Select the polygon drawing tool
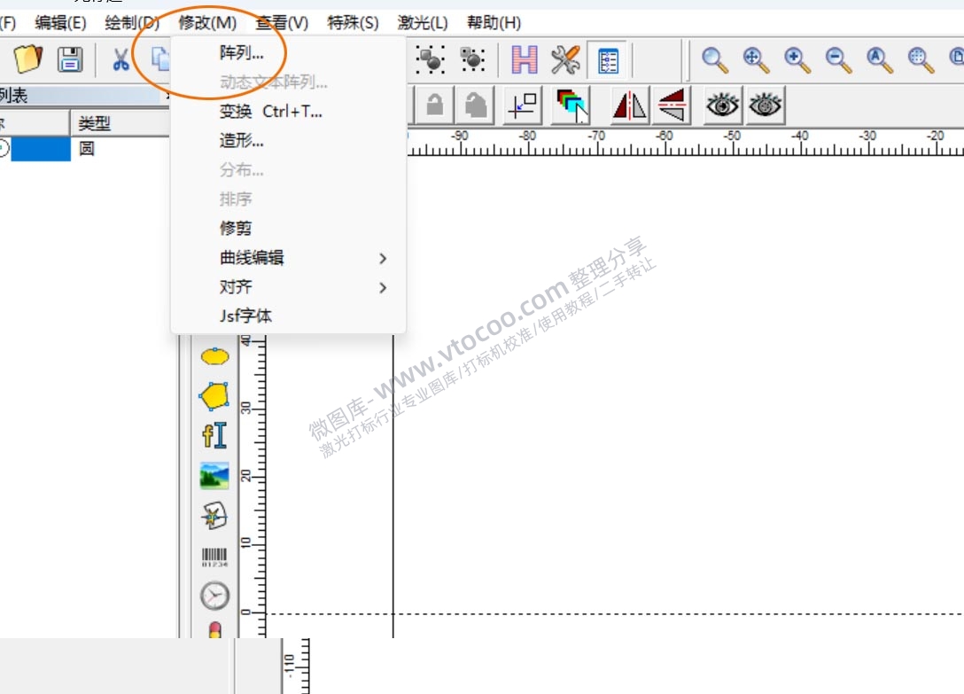The height and width of the screenshot is (694, 964). [x=214, y=396]
